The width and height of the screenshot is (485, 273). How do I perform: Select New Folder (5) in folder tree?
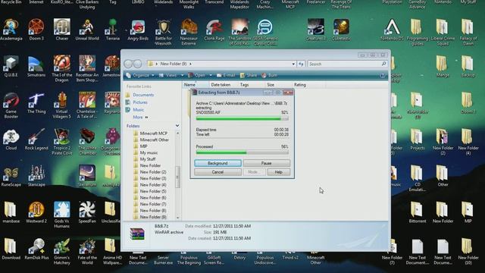[x=153, y=191]
